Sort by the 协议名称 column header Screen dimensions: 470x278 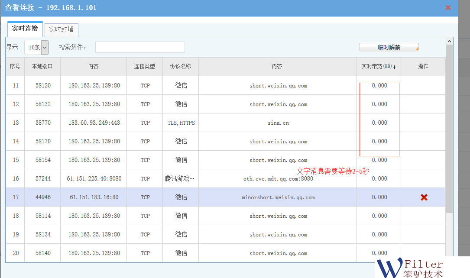tap(181, 67)
